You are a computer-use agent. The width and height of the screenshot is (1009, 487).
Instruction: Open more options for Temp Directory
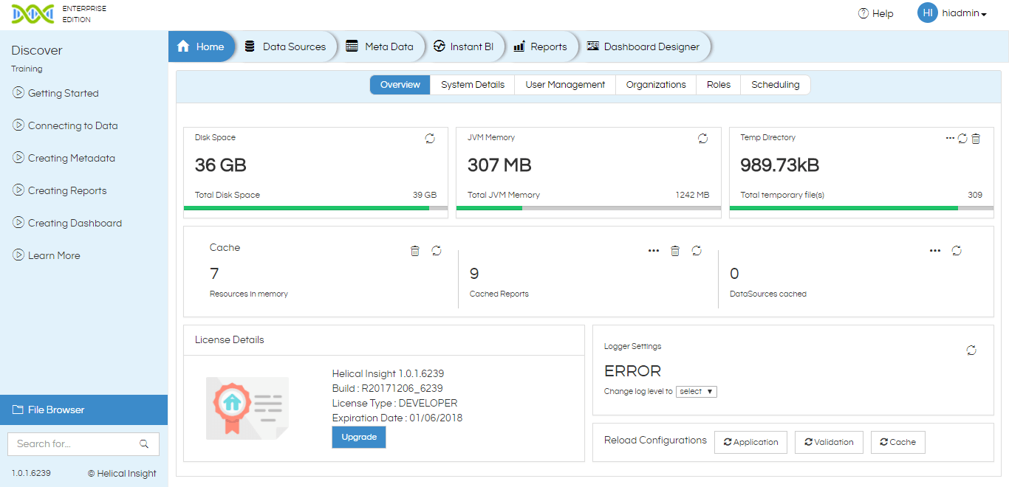[x=950, y=139]
